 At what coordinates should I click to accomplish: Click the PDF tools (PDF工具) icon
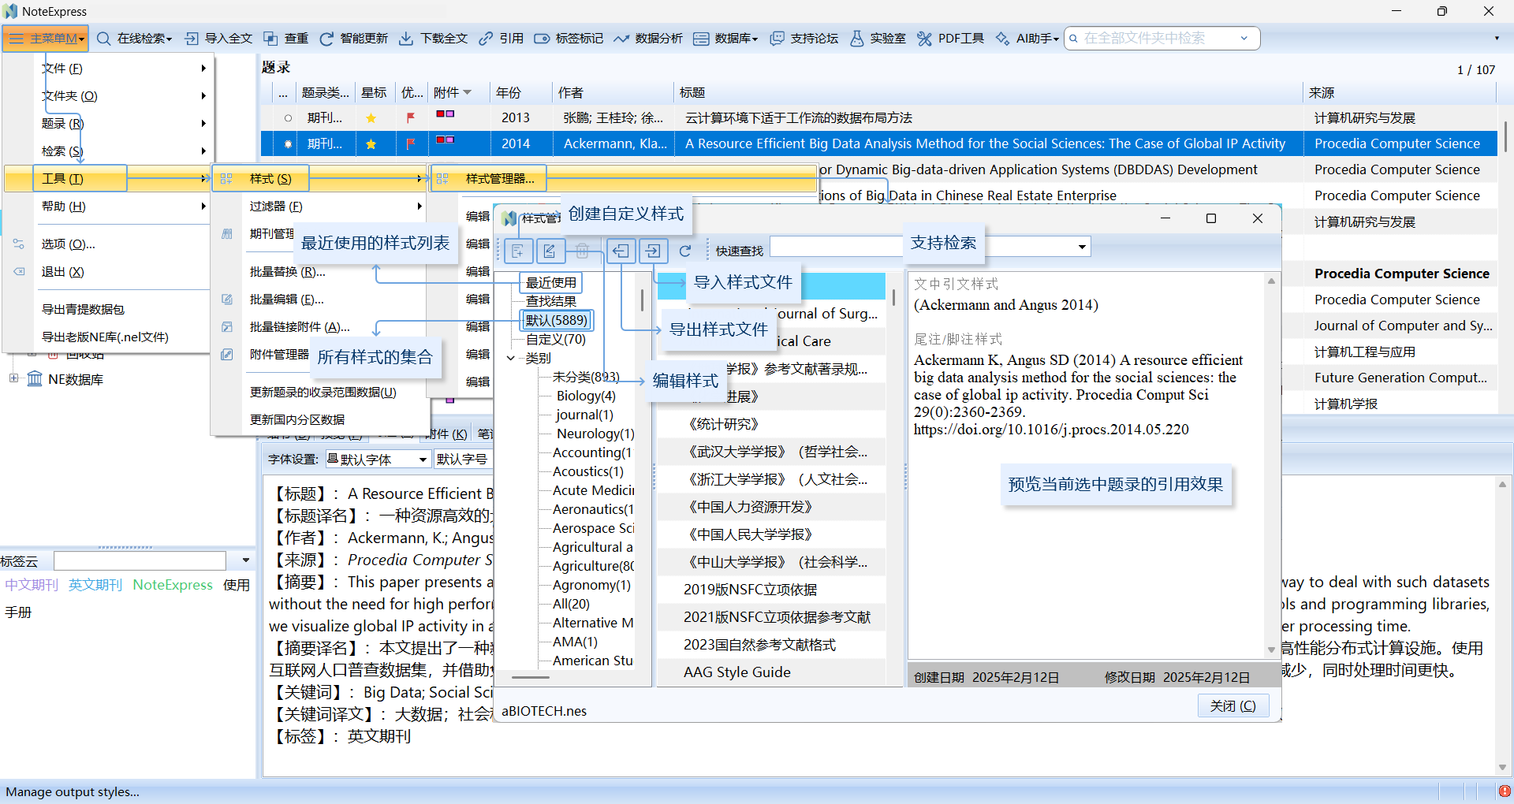click(x=924, y=39)
